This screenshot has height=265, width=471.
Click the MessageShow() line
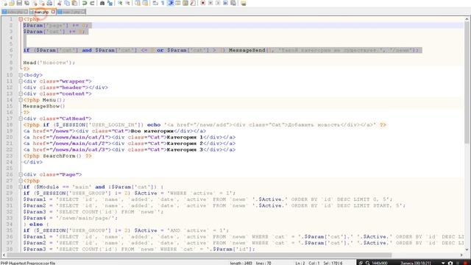pyautogui.click(x=44, y=106)
